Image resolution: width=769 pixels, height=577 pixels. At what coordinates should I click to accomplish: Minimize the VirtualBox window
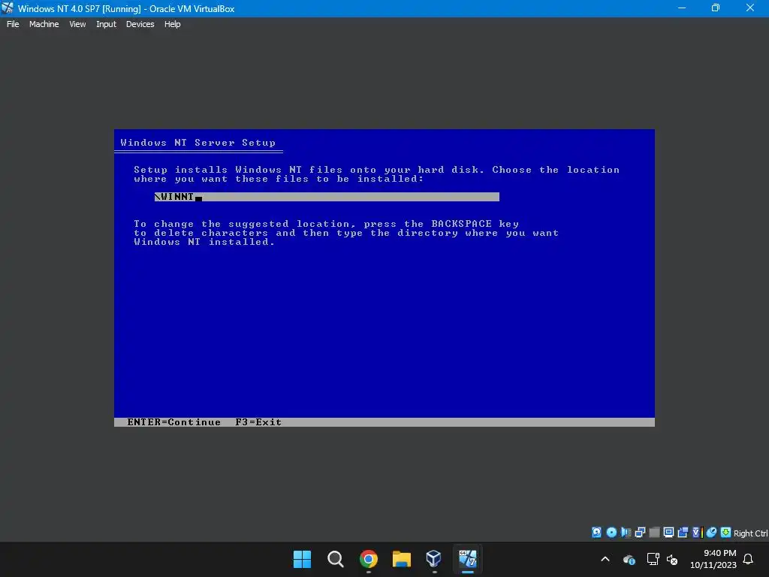tap(682, 8)
